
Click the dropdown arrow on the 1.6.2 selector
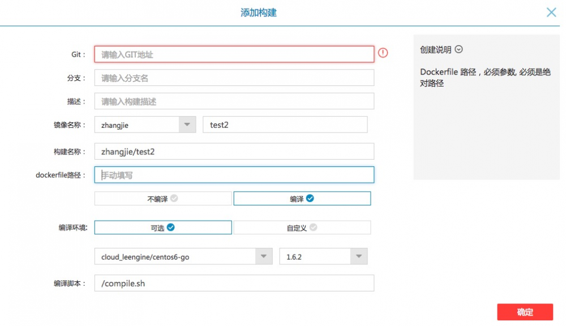(x=358, y=256)
